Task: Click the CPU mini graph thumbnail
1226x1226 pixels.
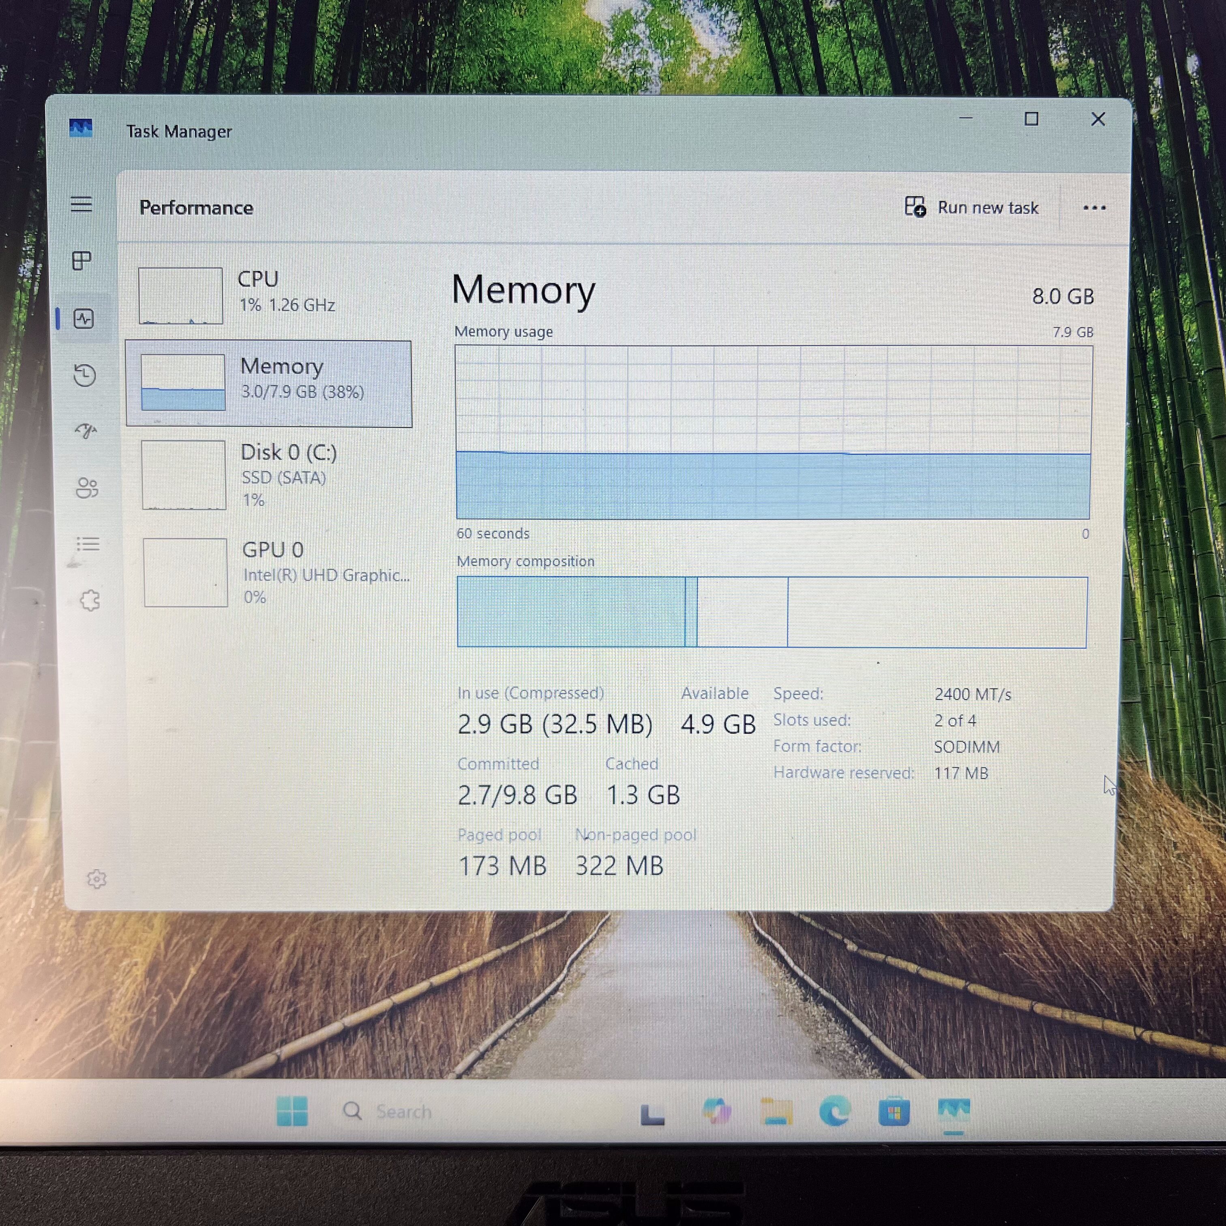Action: (x=181, y=296)
